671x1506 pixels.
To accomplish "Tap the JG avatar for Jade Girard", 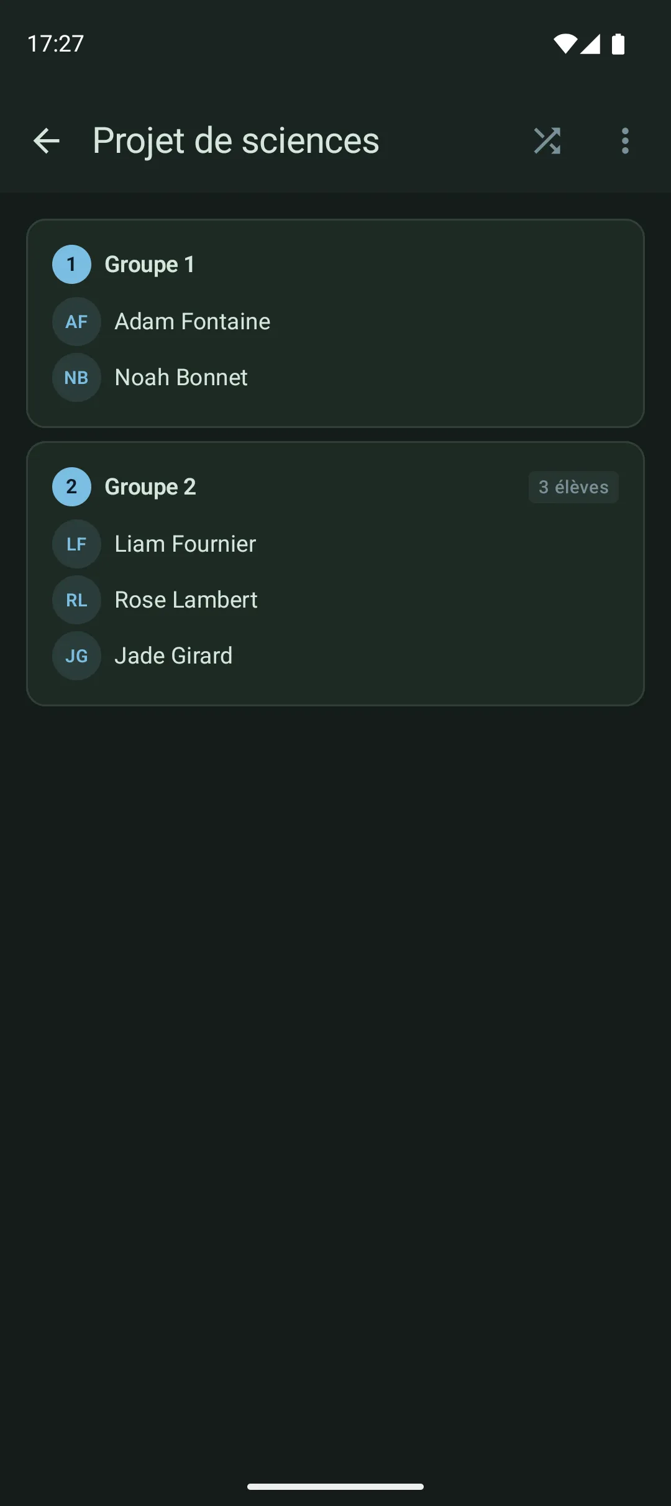I will pyautogui.click(x=76, y=656).
